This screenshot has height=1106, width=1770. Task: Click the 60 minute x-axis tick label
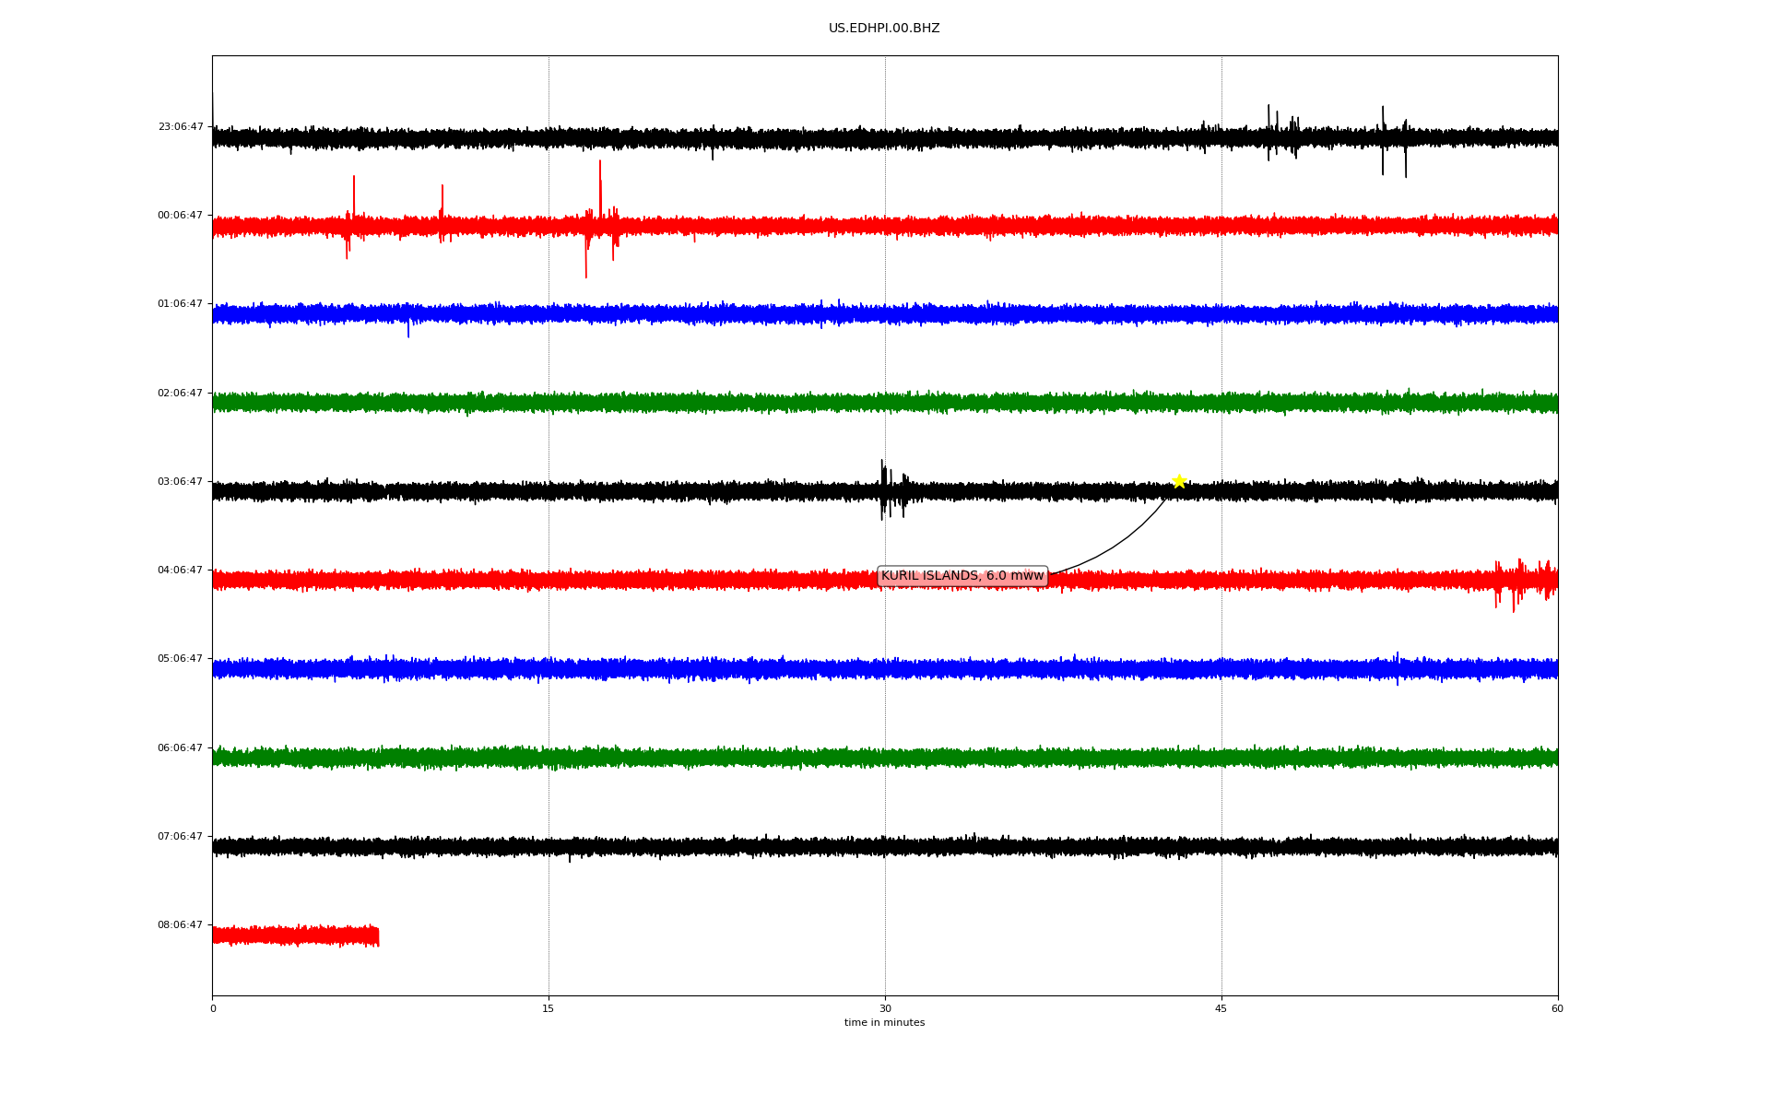pos(1557,1008)
